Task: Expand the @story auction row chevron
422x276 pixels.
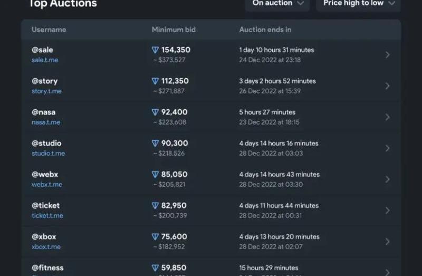Action: [387, 86]
